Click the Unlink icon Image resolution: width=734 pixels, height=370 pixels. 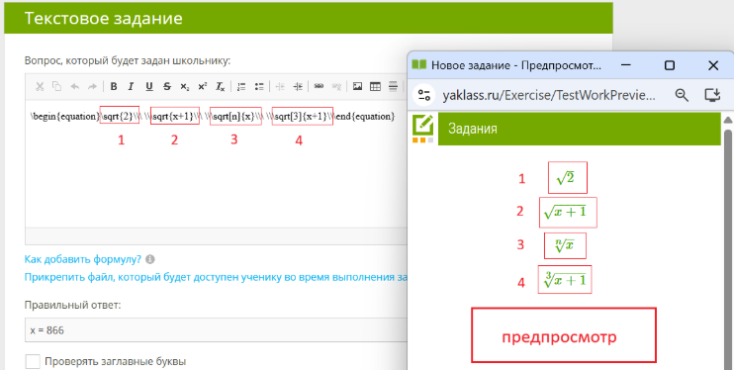[x=336, y=87]
